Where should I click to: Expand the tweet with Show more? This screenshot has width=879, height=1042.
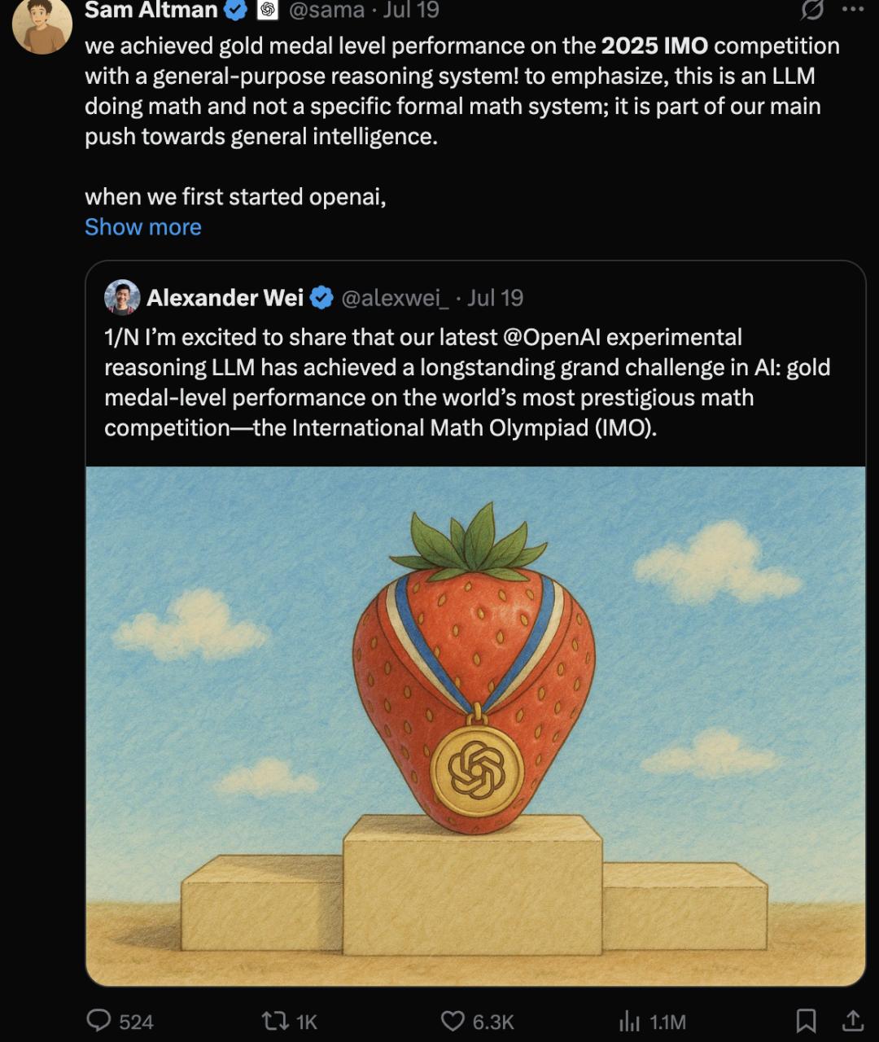click(143, 227)
